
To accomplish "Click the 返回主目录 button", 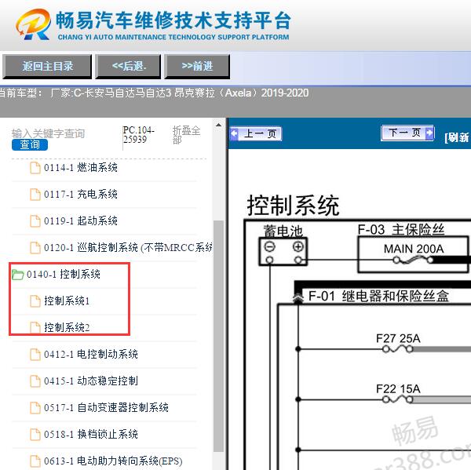I will point(47,67).
